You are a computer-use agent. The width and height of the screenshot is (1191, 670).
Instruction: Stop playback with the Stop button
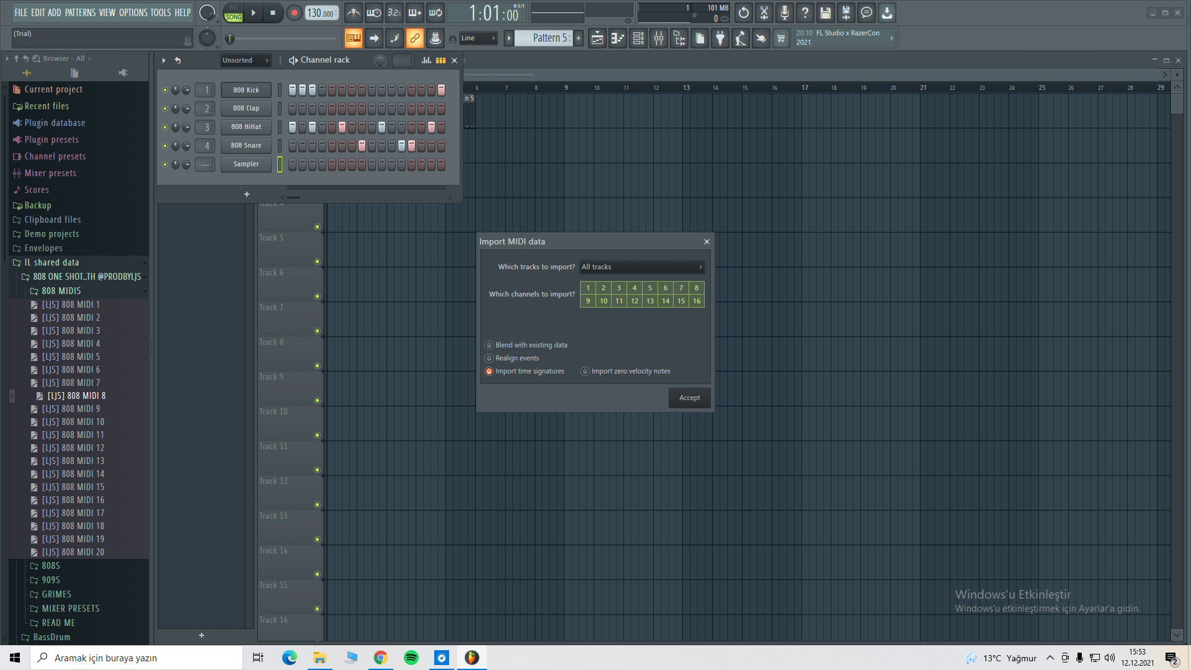coord(273,12)
